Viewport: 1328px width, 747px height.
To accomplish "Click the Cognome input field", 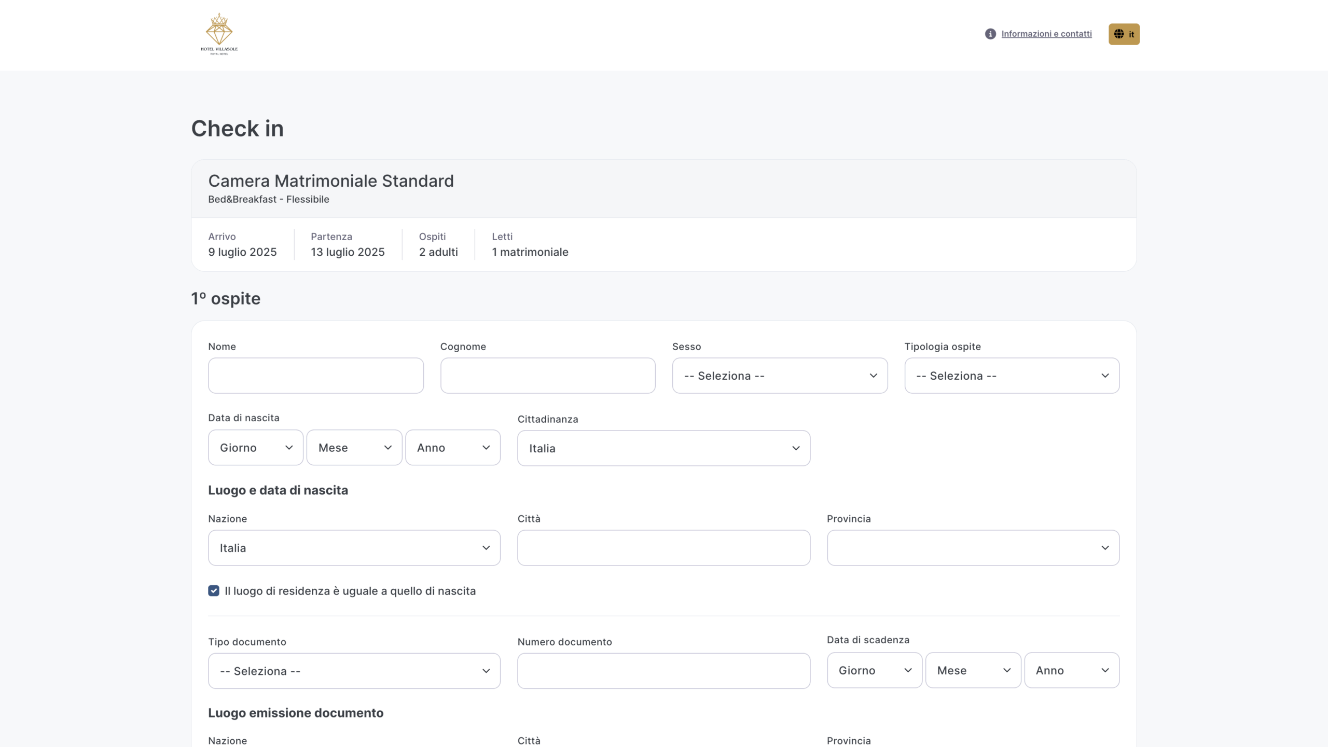I will tap(548, 376).
